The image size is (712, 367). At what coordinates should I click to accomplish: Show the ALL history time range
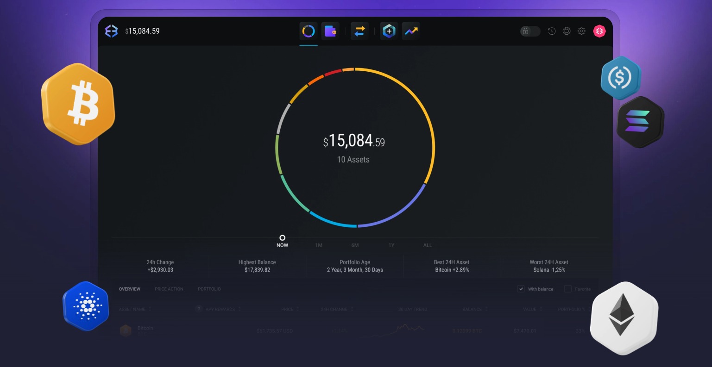coord(427,245)
